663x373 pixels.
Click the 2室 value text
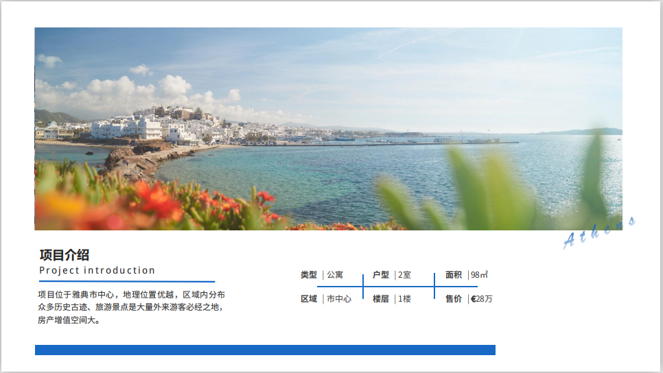coord(405,275)
